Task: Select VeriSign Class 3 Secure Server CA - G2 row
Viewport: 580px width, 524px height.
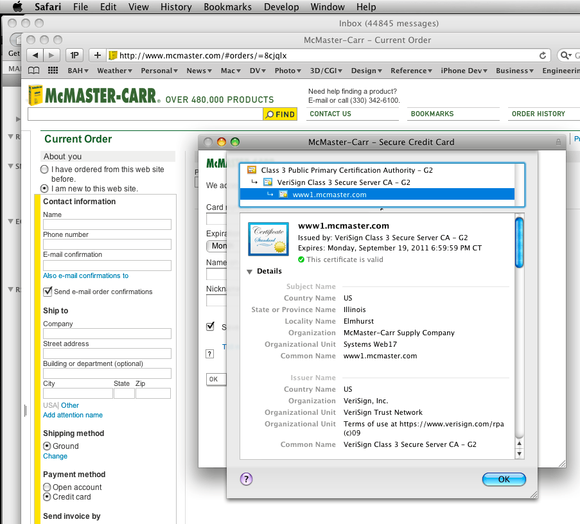Action: pos(377,182)
